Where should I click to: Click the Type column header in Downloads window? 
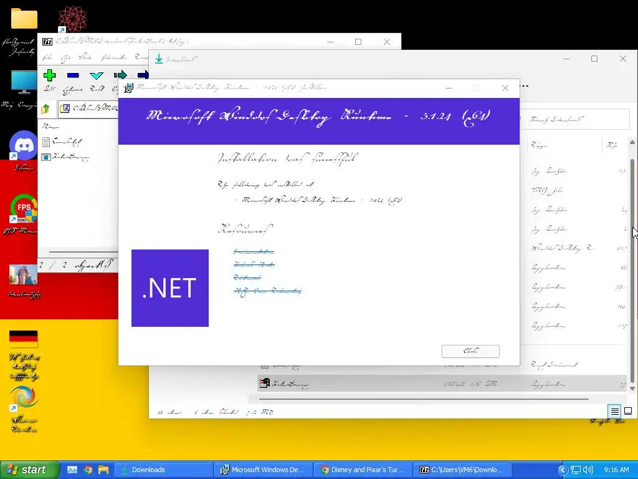pos(564,145)
